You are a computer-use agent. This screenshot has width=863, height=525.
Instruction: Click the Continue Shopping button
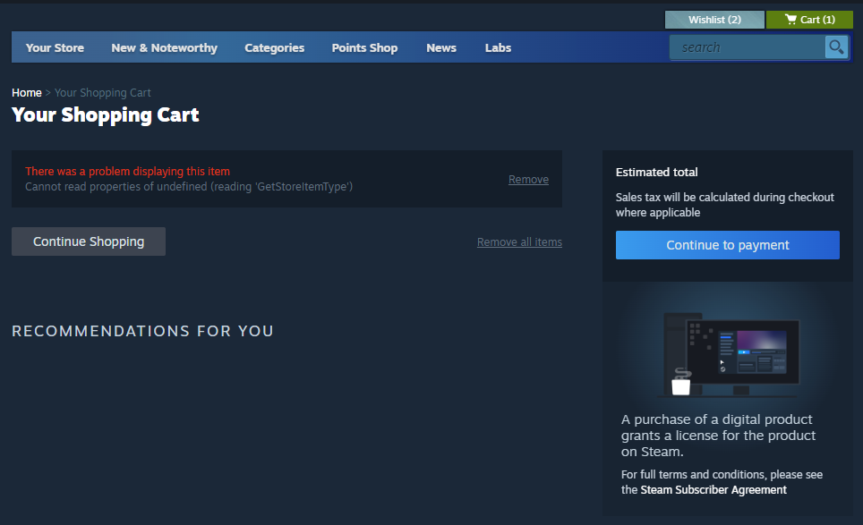coord(89,241)
